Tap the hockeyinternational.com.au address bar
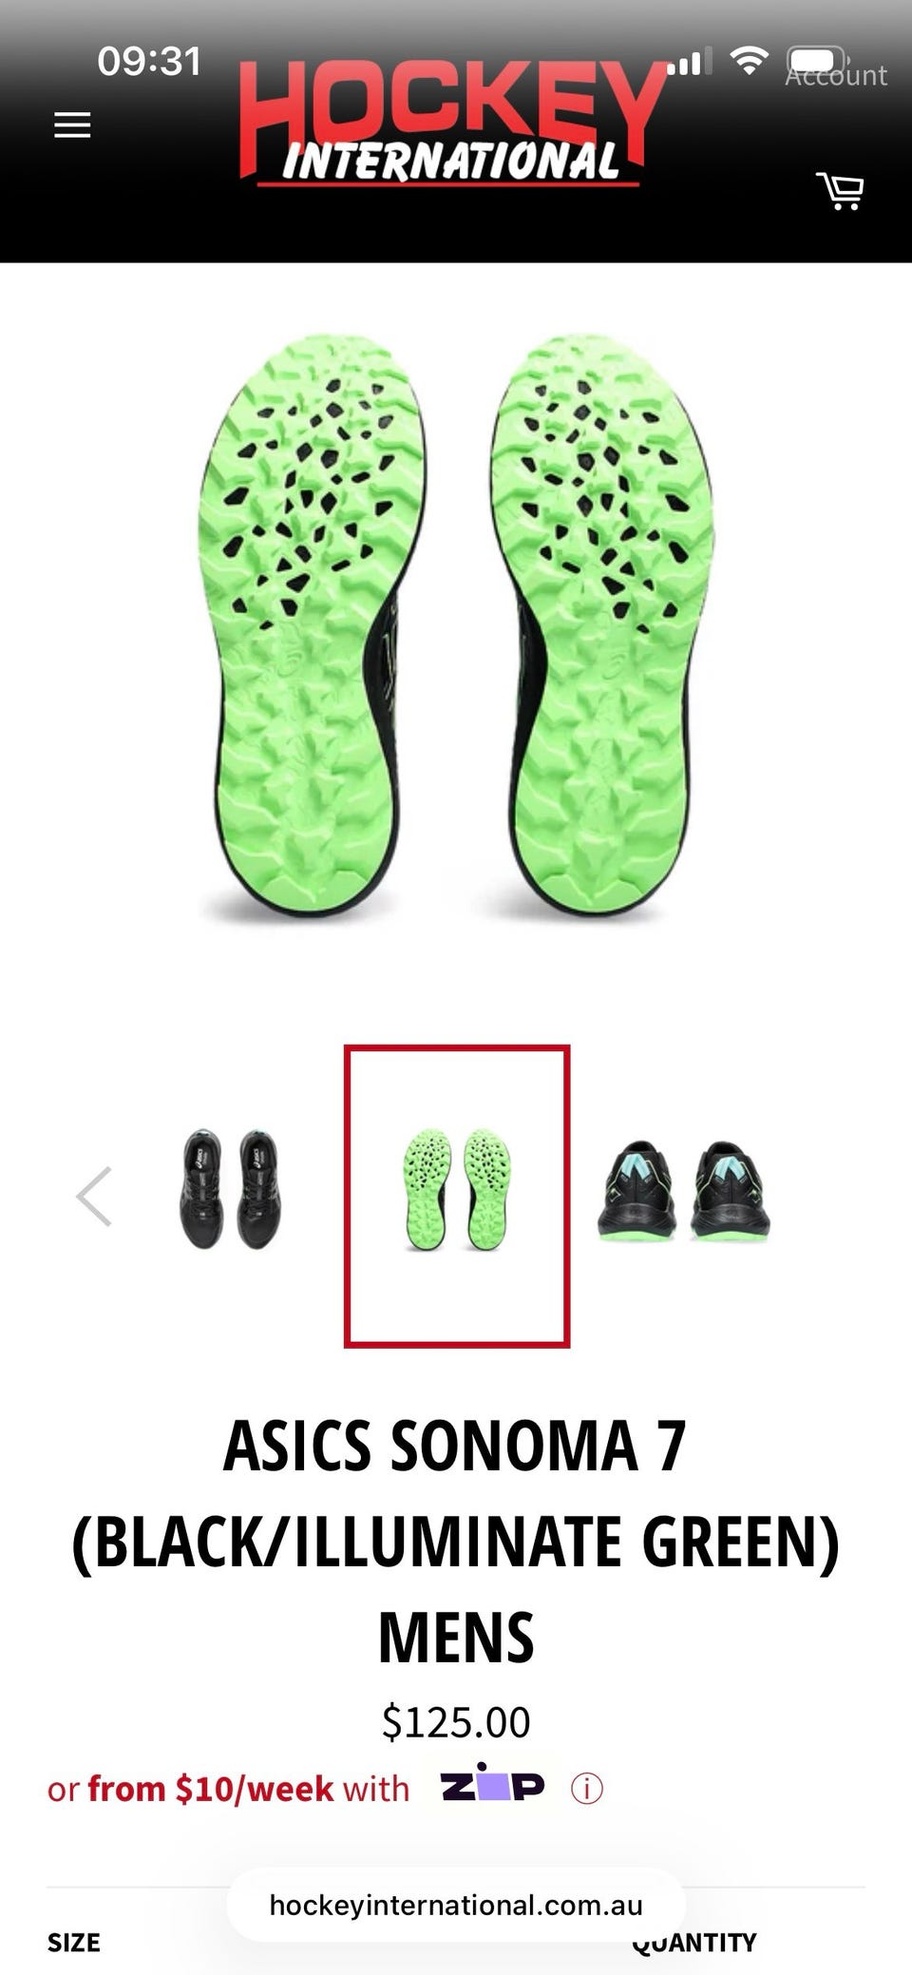This screenshot has height=1975, width=912. click(x=456, y=1905)
